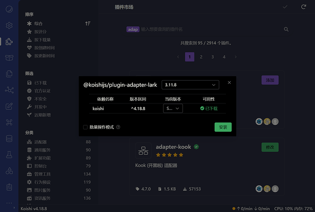Image resolution: width=315 pixels, height=212 pixels.
Task: Close the plugin-adapter-lark dialog
Action: click(x=229, y=83)
